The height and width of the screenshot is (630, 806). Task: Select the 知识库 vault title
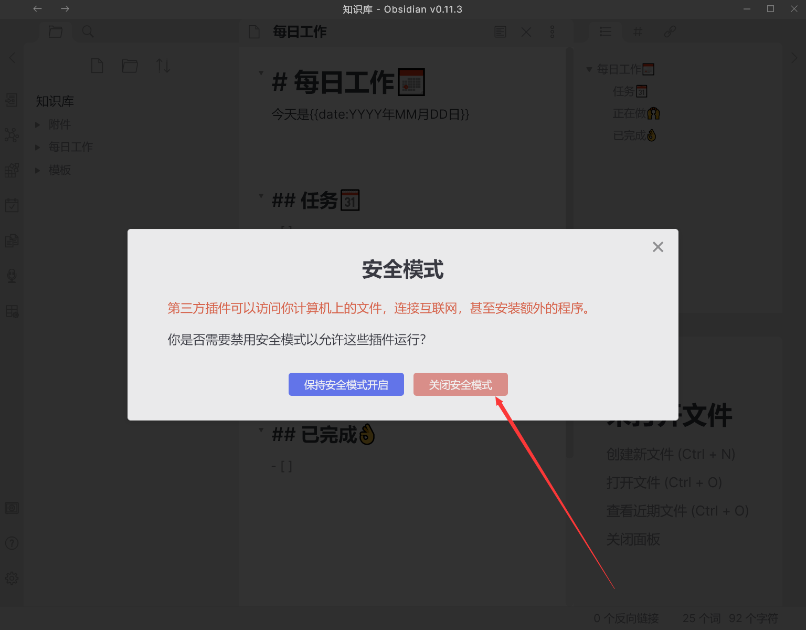(x=55, y=101)
